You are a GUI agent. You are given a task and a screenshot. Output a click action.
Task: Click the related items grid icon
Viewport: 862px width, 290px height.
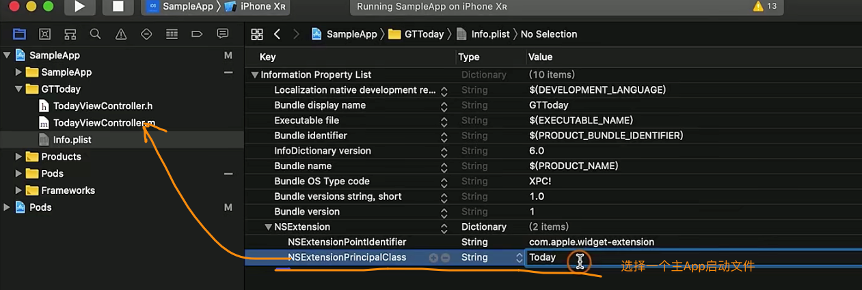coord(257,34)
